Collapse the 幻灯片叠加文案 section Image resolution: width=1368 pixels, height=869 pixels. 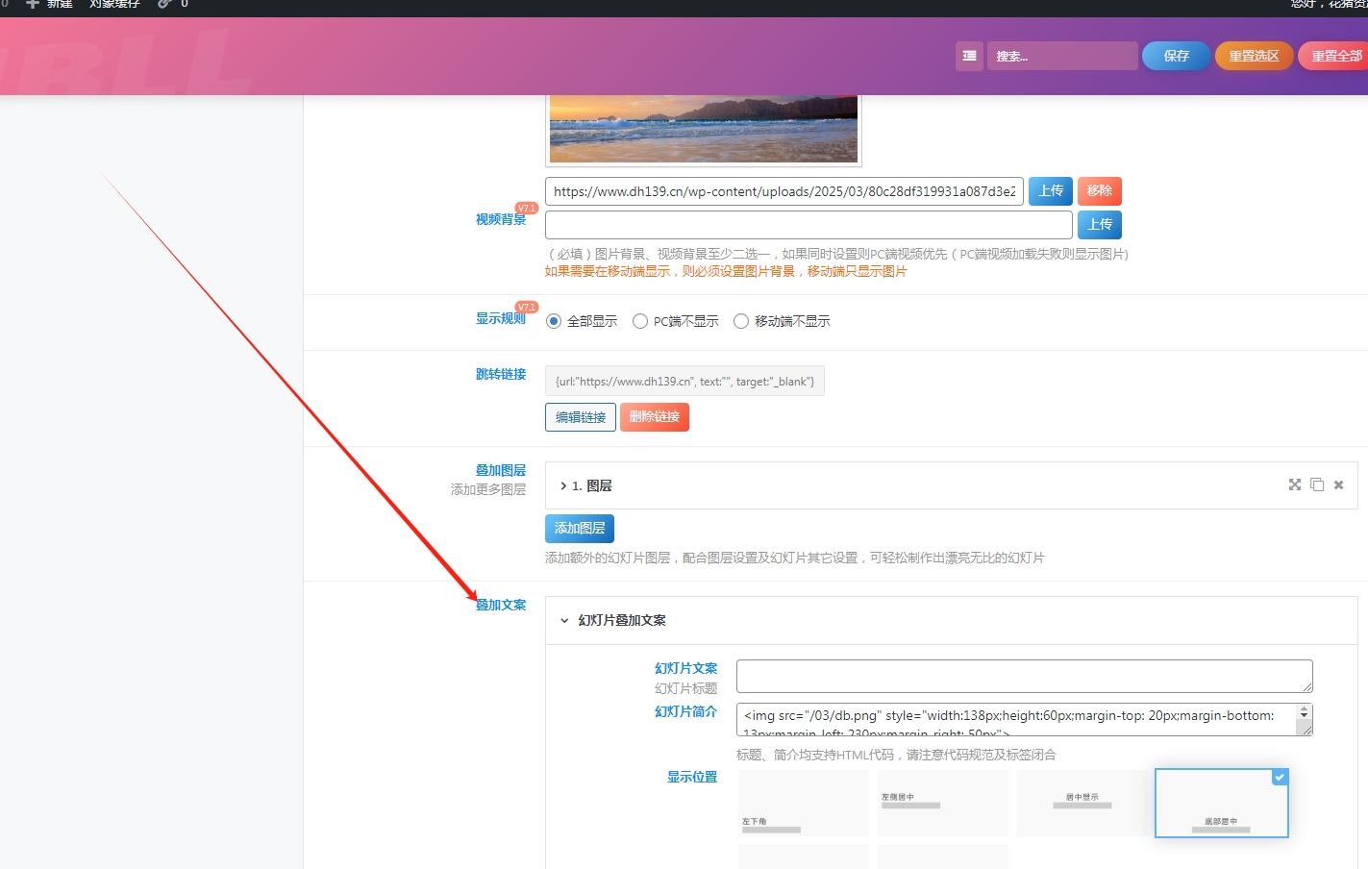click(952, 620)
